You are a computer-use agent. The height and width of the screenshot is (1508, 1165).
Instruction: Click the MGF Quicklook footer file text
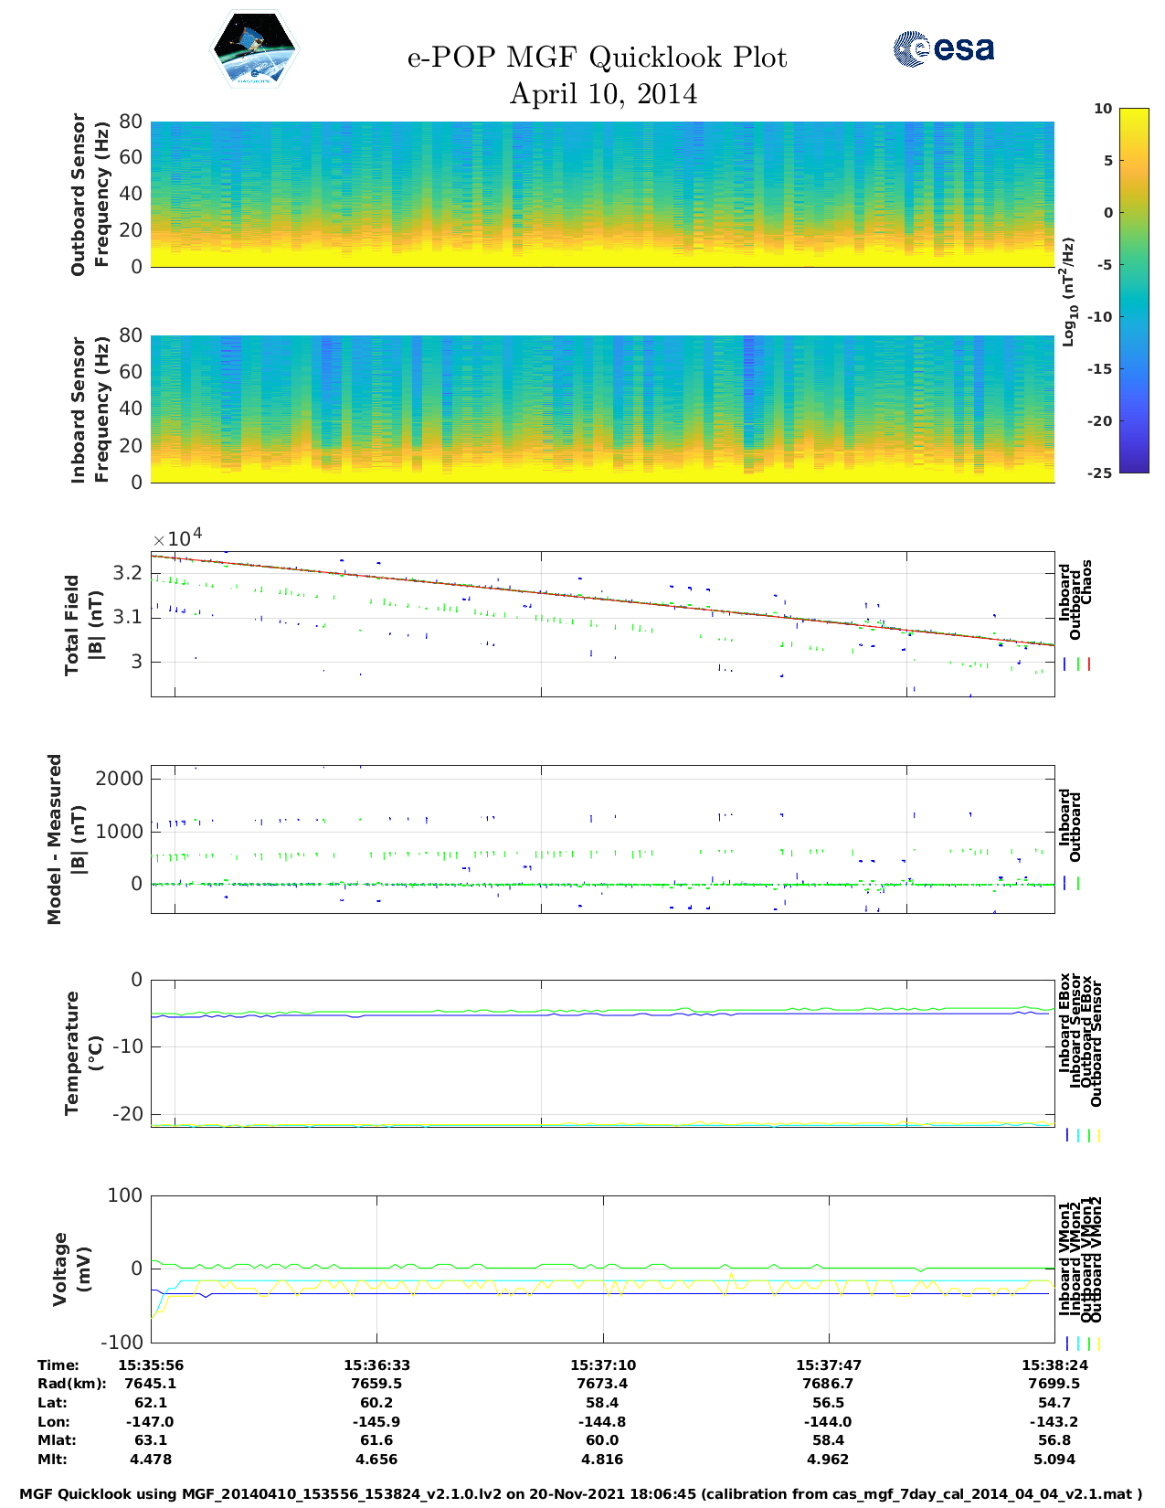pyautogui.click(x=581, y=1493)
